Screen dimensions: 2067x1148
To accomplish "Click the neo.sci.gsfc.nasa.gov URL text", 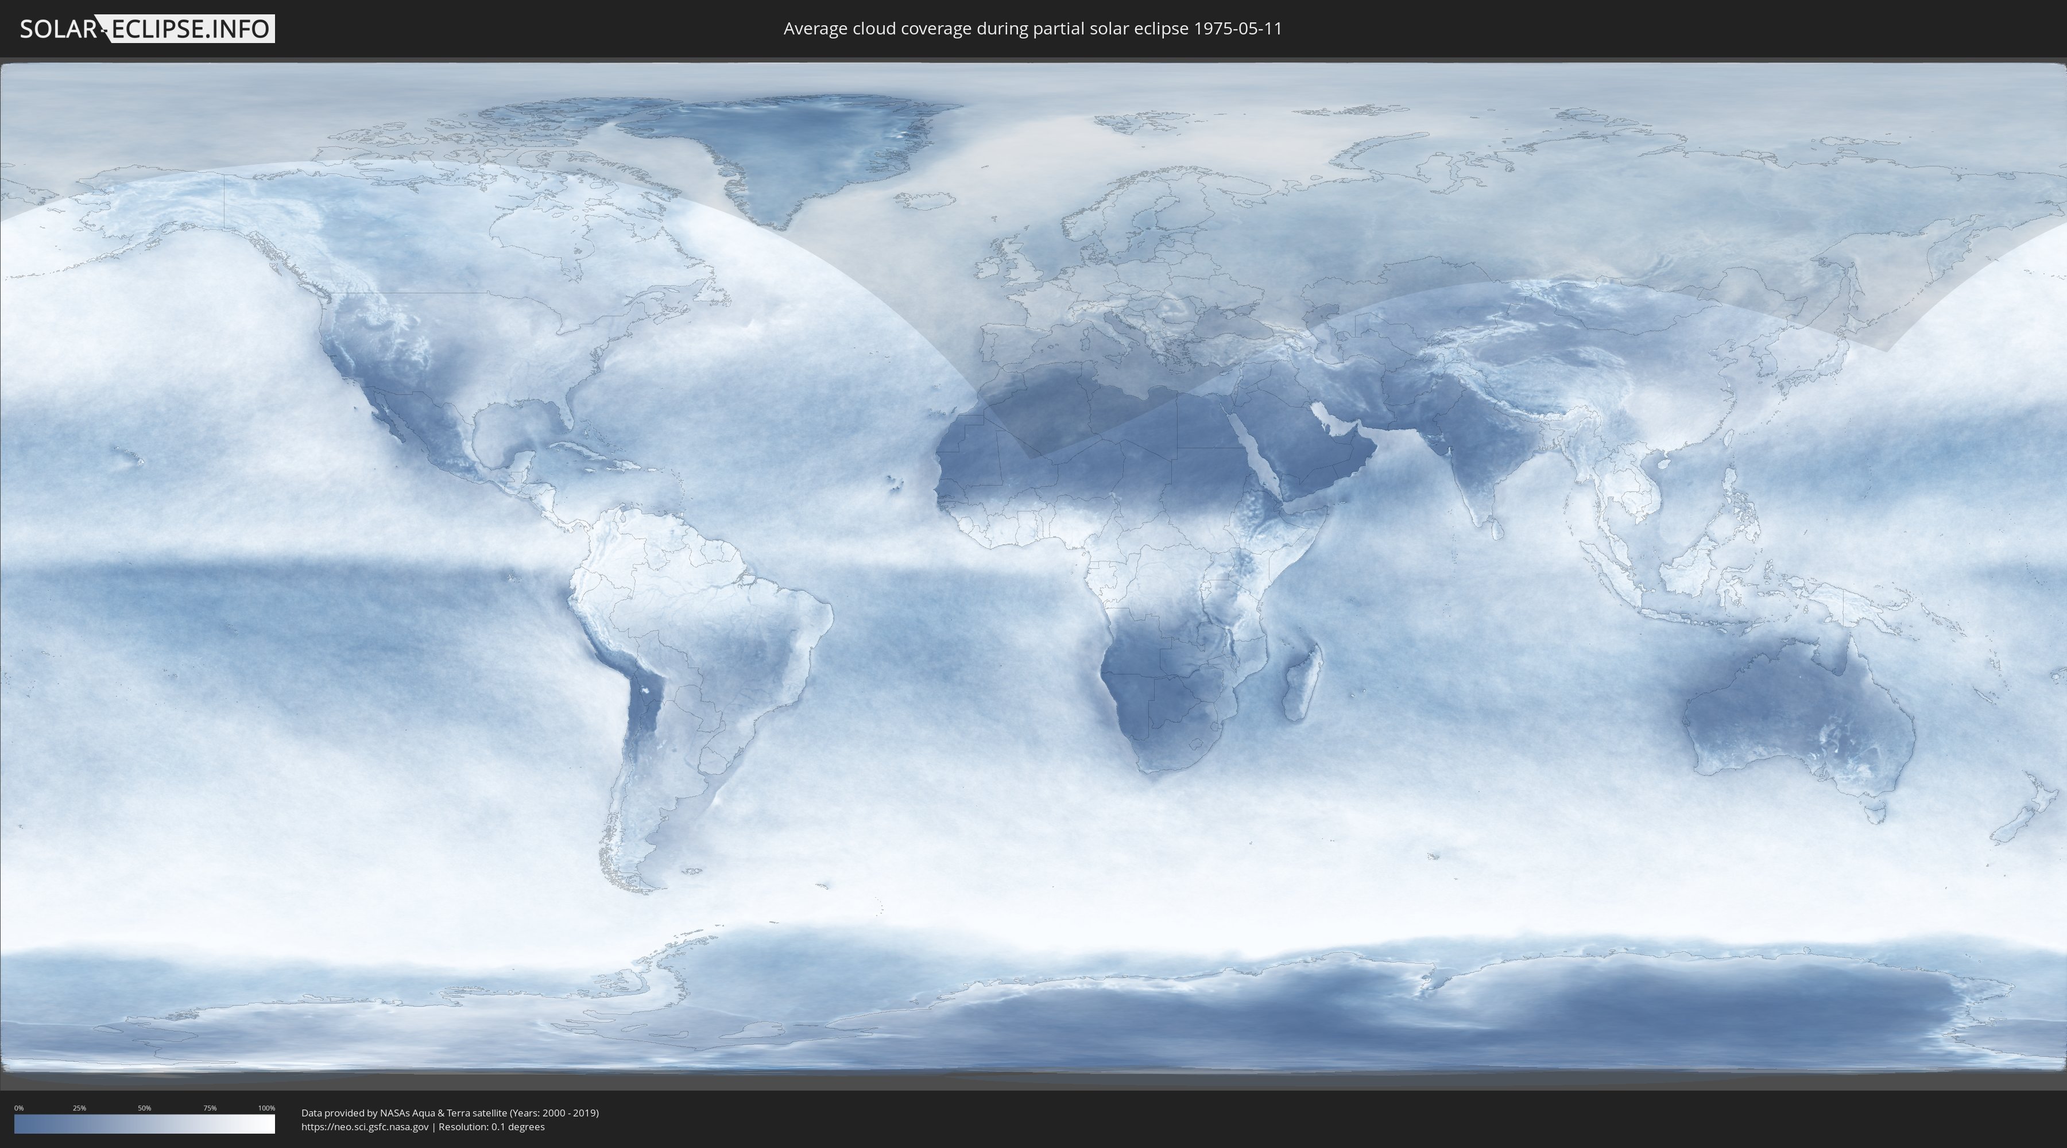I will pos(365,1127).
